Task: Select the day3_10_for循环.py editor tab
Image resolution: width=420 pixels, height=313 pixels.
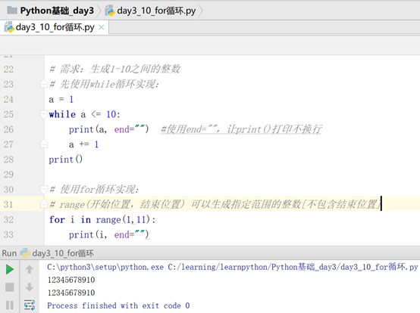Action: [x=55, y=27]
